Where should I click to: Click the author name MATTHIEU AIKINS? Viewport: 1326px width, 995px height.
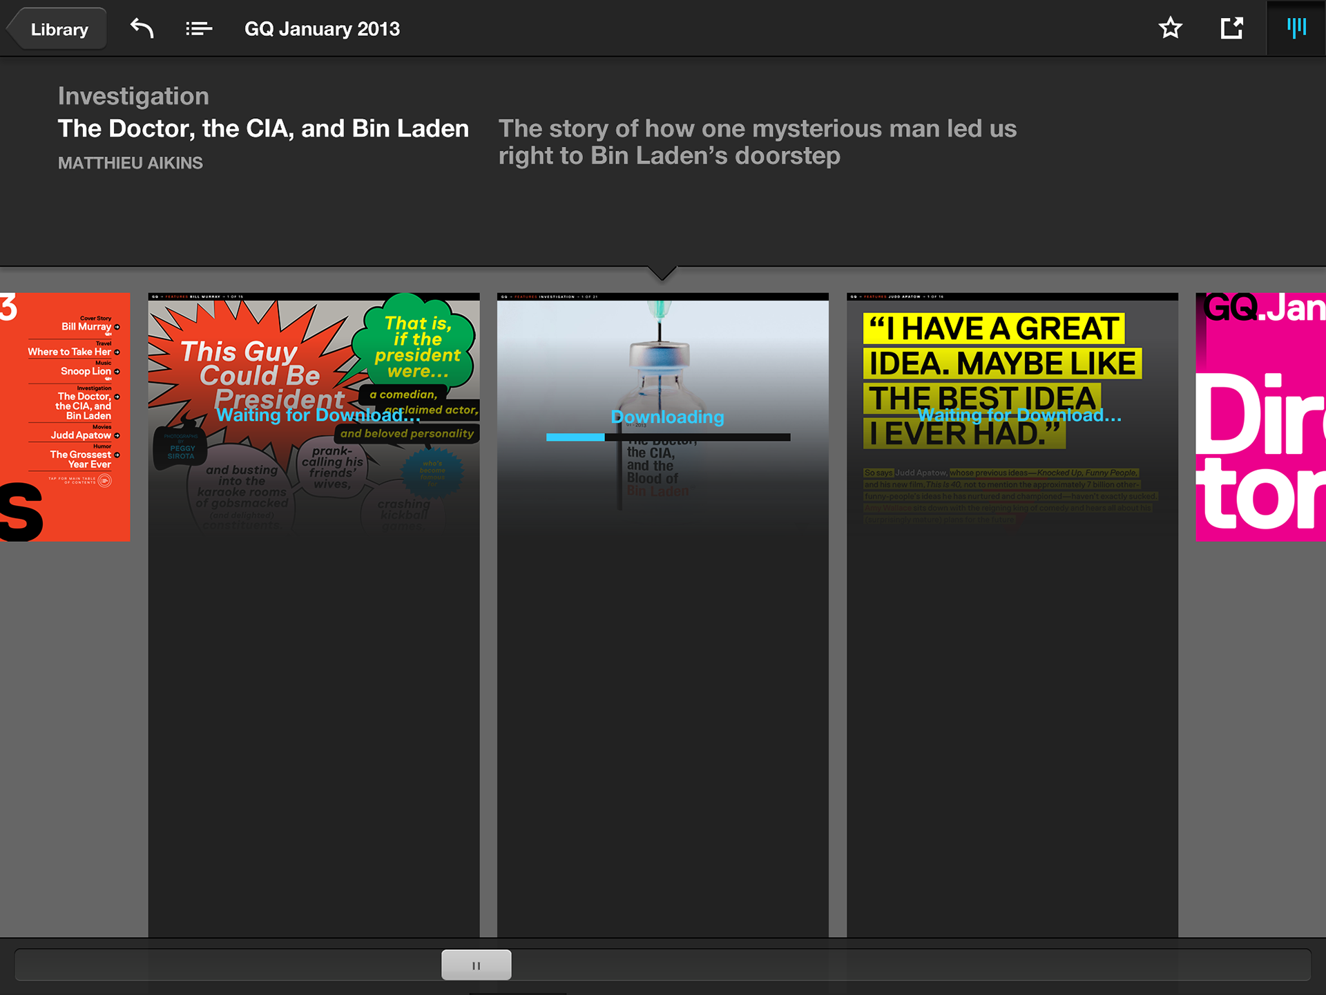point(131,163)
